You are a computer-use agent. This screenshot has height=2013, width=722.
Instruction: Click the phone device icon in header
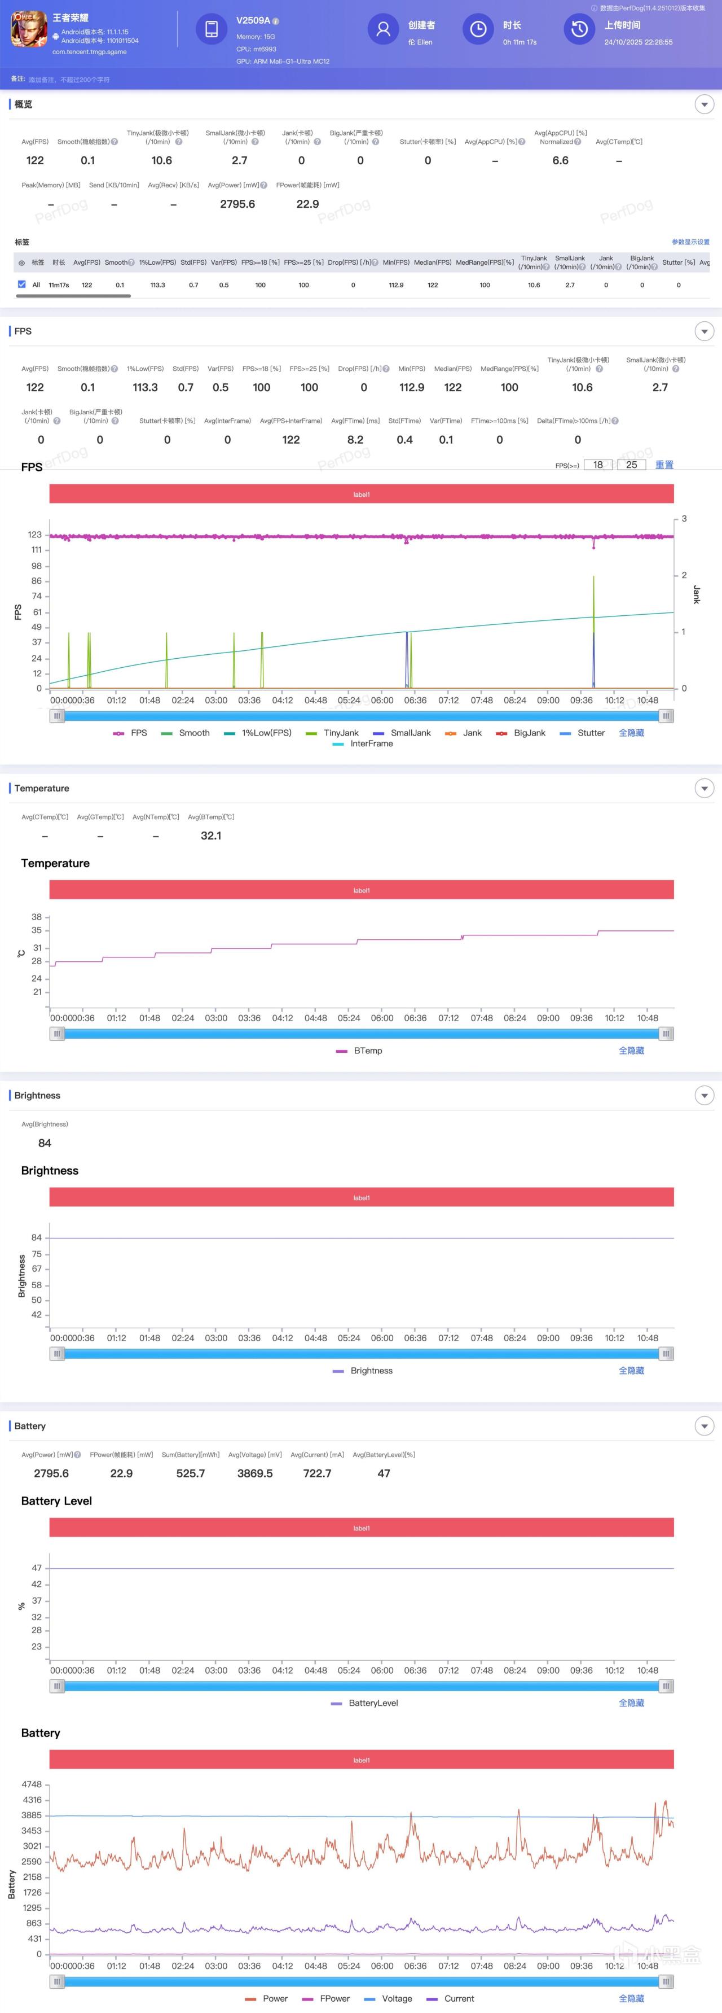coord(211,30)
